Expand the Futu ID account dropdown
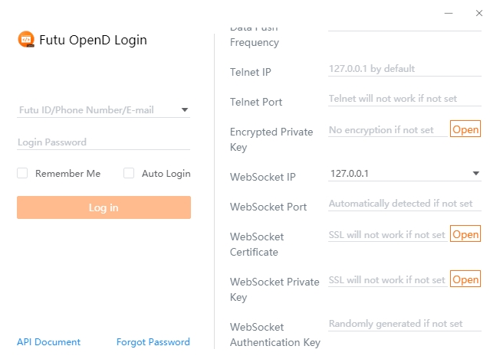Image resolution: width=490 pixels, height=359 pixels. coord(185,110)
